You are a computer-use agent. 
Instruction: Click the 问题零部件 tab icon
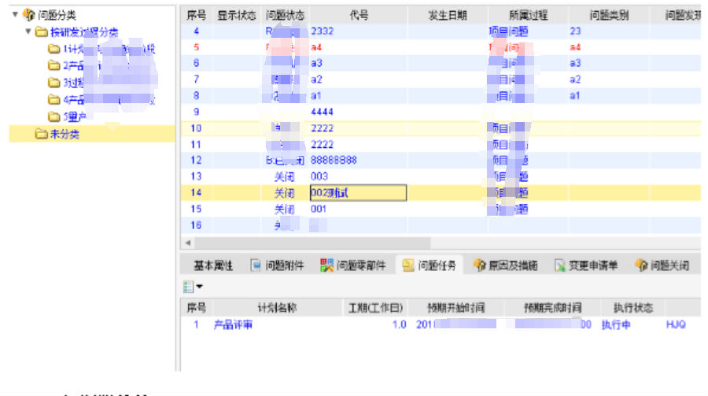click(x=327, y=266)
